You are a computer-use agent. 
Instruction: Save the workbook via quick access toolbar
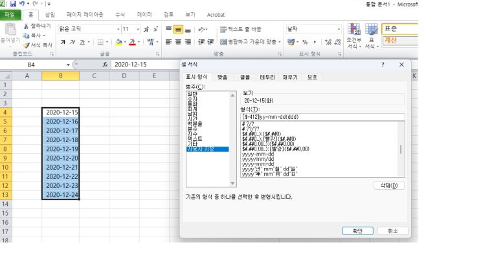coord(12,4)
